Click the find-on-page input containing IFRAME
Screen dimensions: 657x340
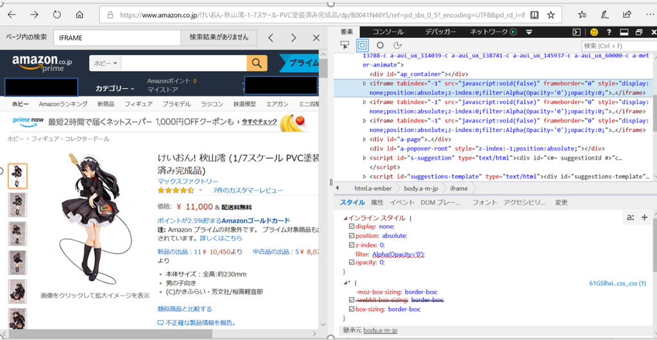click(x=117, y=38)
